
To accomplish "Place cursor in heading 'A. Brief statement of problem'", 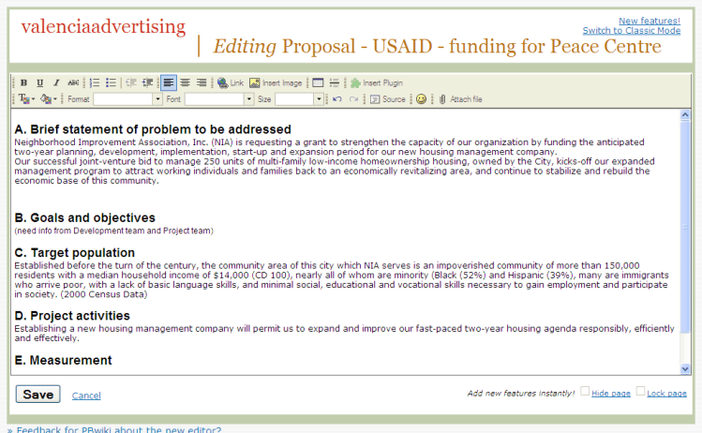I will [x=153, y=129].
